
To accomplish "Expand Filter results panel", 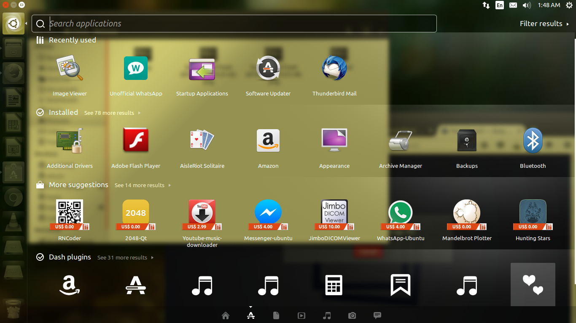I will tap(544, 24).
